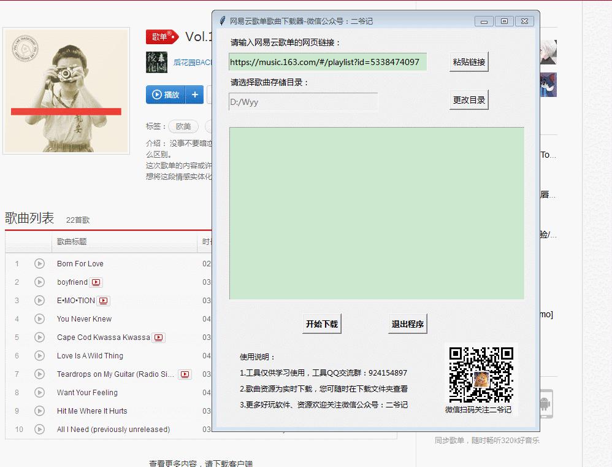Viewport: 612px width, 467px height.
Task: Click 查看更多内容，请下载客户端 text
Action: pos(201,463)
